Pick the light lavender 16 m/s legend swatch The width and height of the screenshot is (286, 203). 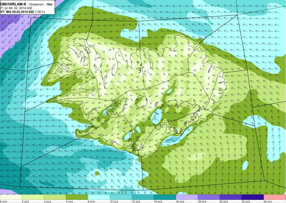tap(187, 197)
